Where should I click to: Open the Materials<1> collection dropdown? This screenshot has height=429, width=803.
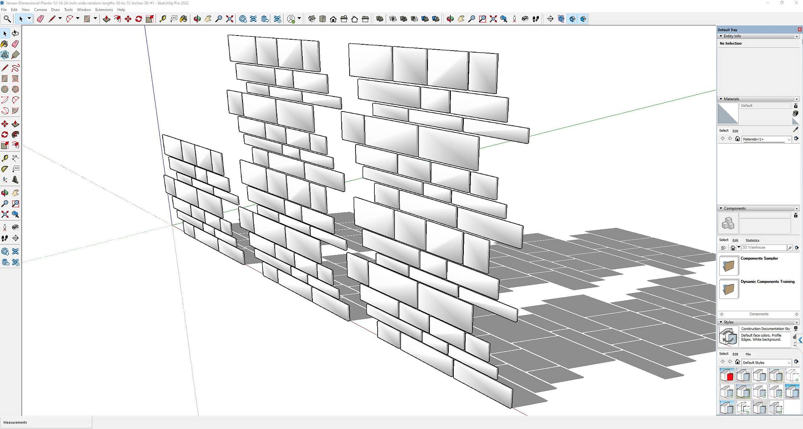(x=789, y=140)
